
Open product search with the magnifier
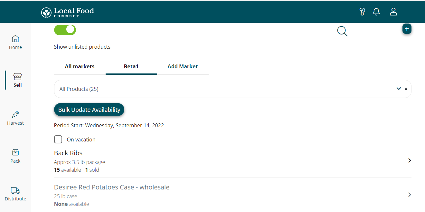pos(342,31)
